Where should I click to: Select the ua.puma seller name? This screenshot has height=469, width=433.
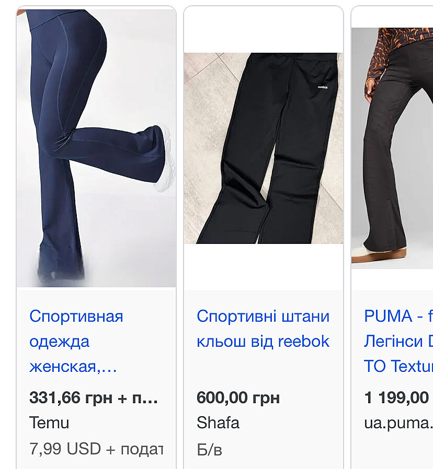click(x=398, y=423)
